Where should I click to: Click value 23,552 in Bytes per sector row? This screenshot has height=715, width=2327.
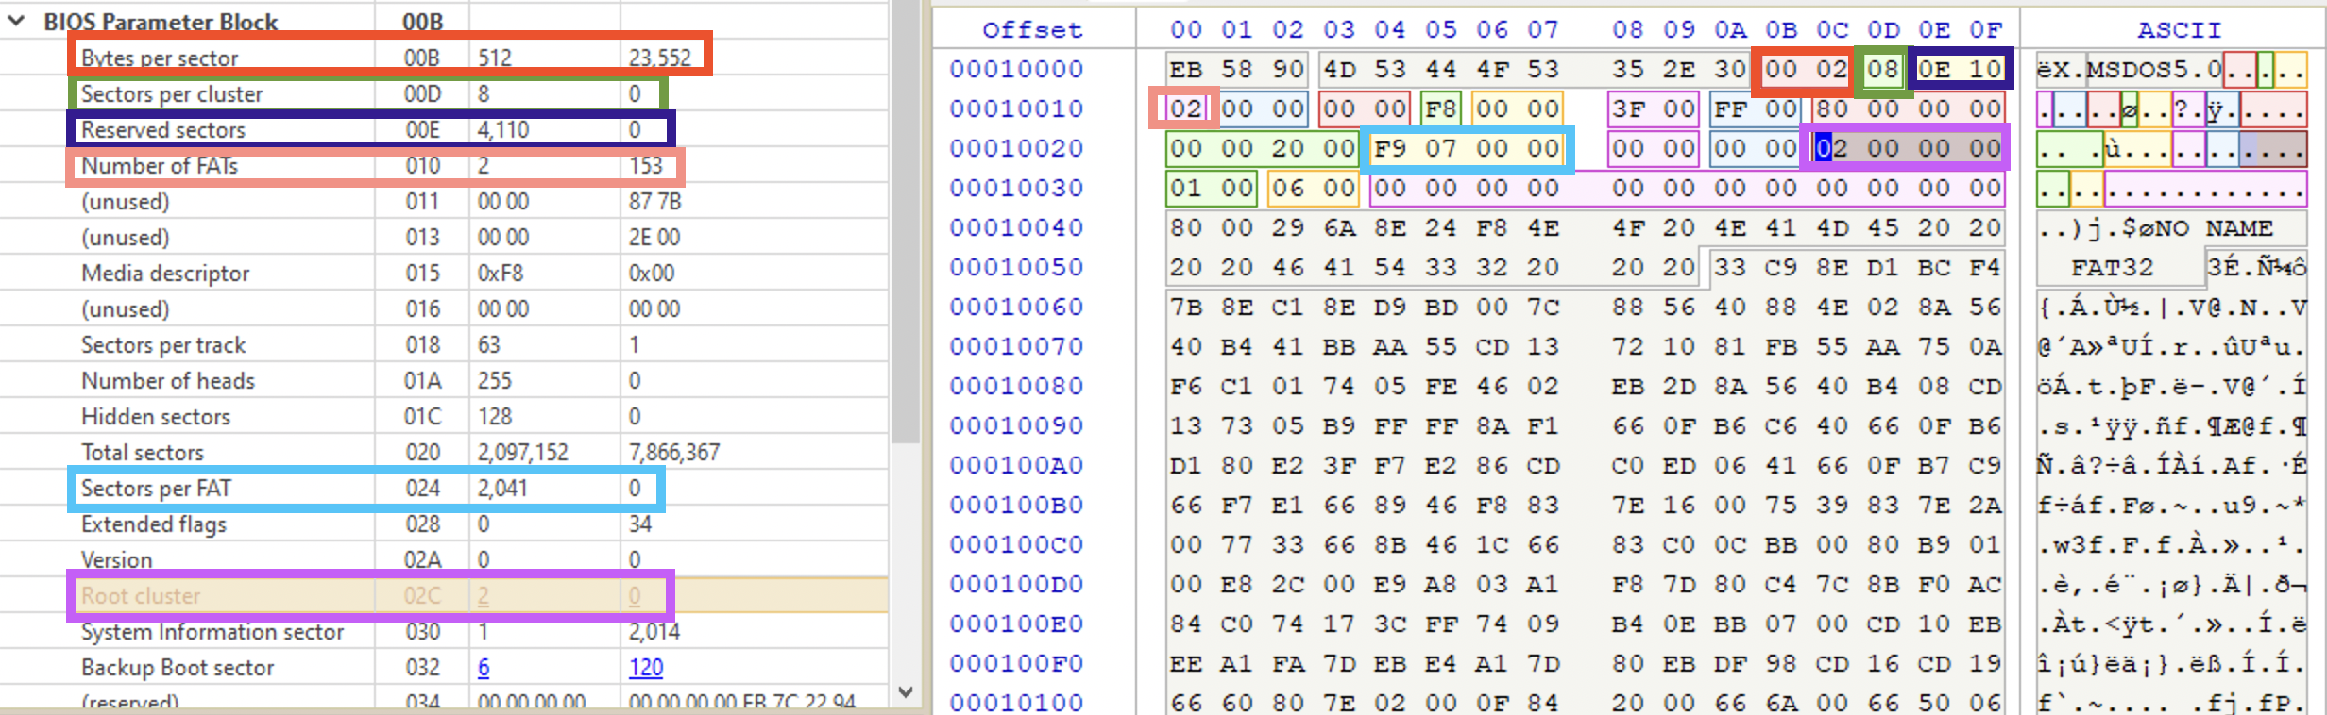(x=660, y=58)
